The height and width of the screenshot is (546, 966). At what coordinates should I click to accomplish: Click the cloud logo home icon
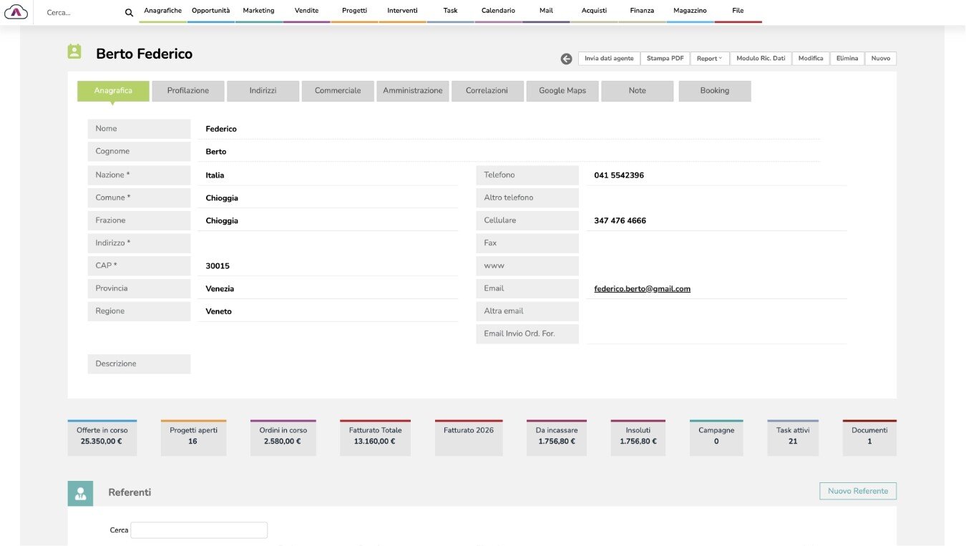coord(16,11)
